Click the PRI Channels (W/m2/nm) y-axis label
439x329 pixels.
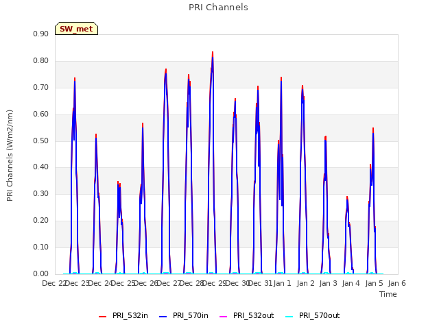pyautogui.click(x=10, y=156)
